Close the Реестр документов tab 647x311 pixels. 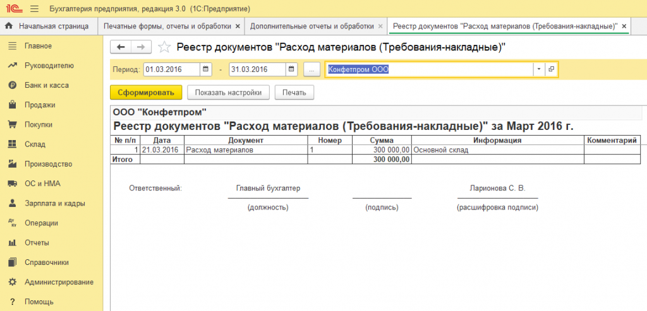pos(624,26)
